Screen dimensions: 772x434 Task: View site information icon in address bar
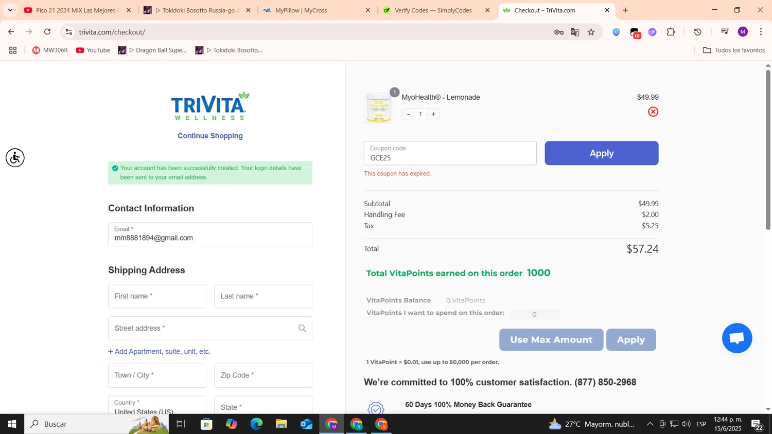[x=68, y=32]
